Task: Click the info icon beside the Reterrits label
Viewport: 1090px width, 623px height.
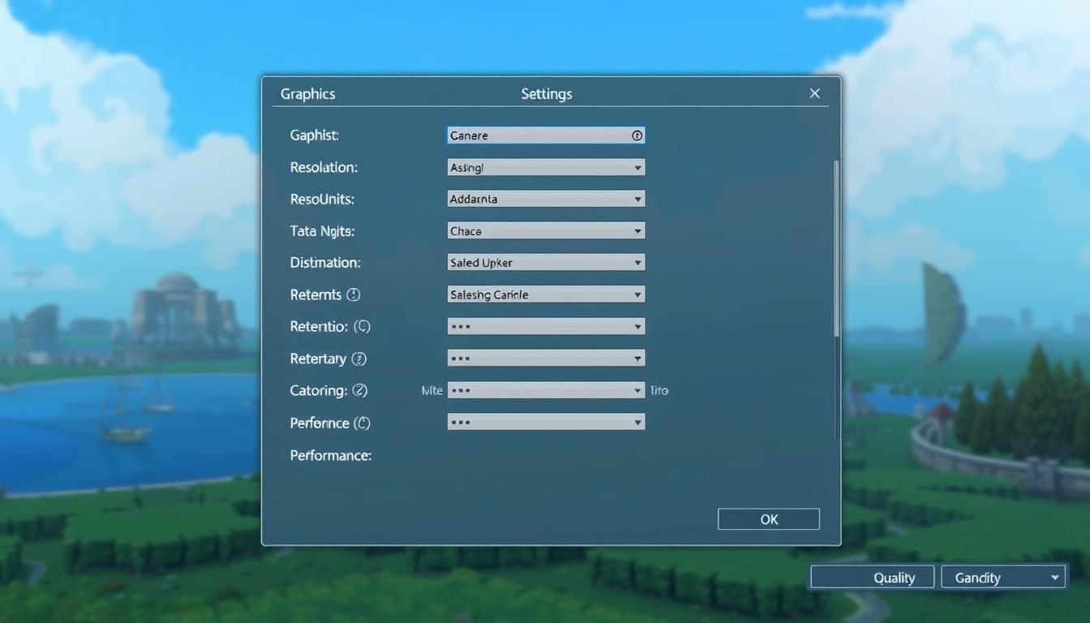Action: 354,294
